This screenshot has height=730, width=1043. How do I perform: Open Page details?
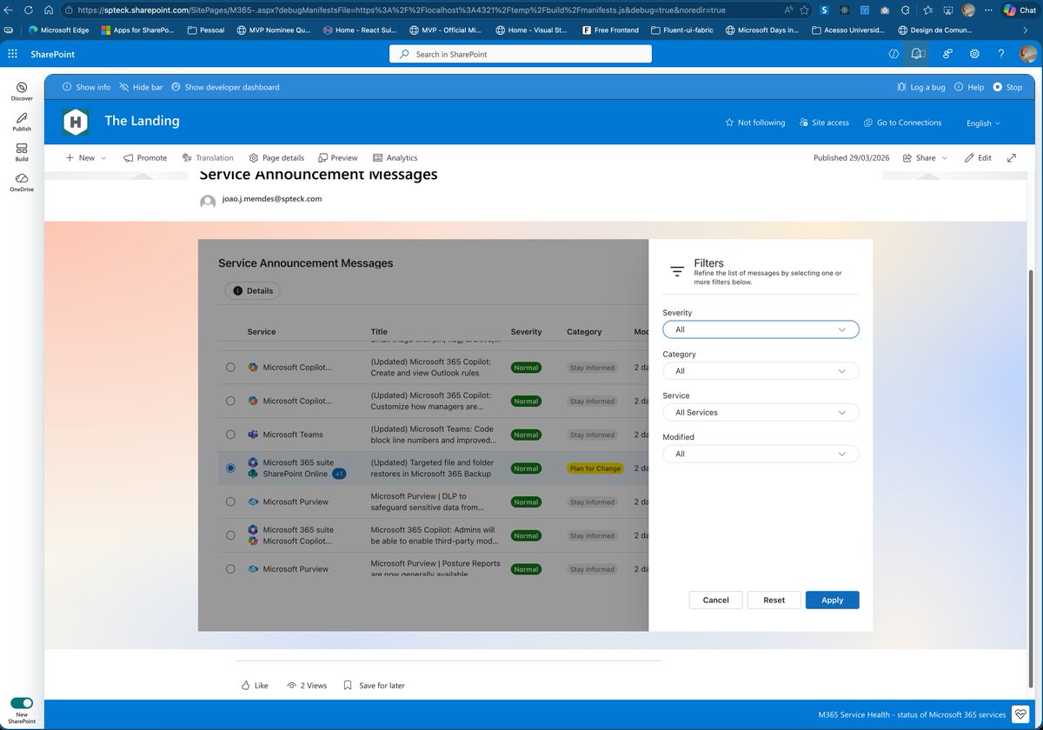[x=276, y=157]
